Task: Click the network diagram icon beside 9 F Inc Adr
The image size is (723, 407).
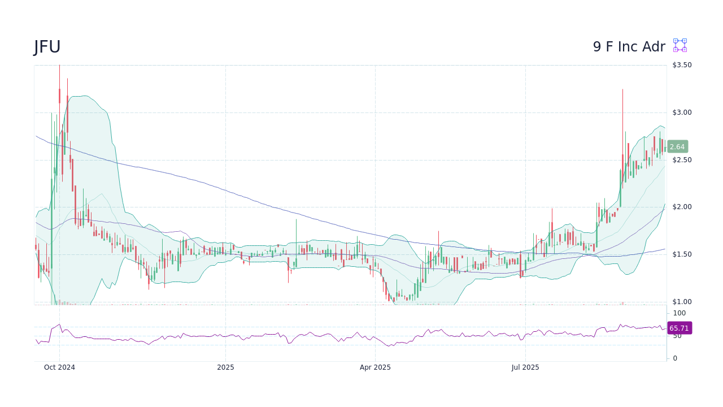Action: tap(680, 45)
